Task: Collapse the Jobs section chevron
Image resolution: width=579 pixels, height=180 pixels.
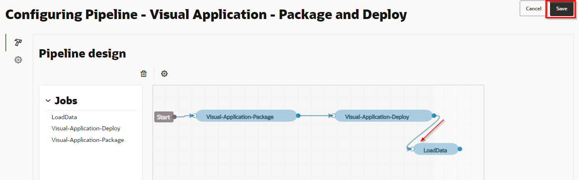Action: pos(48,101)
